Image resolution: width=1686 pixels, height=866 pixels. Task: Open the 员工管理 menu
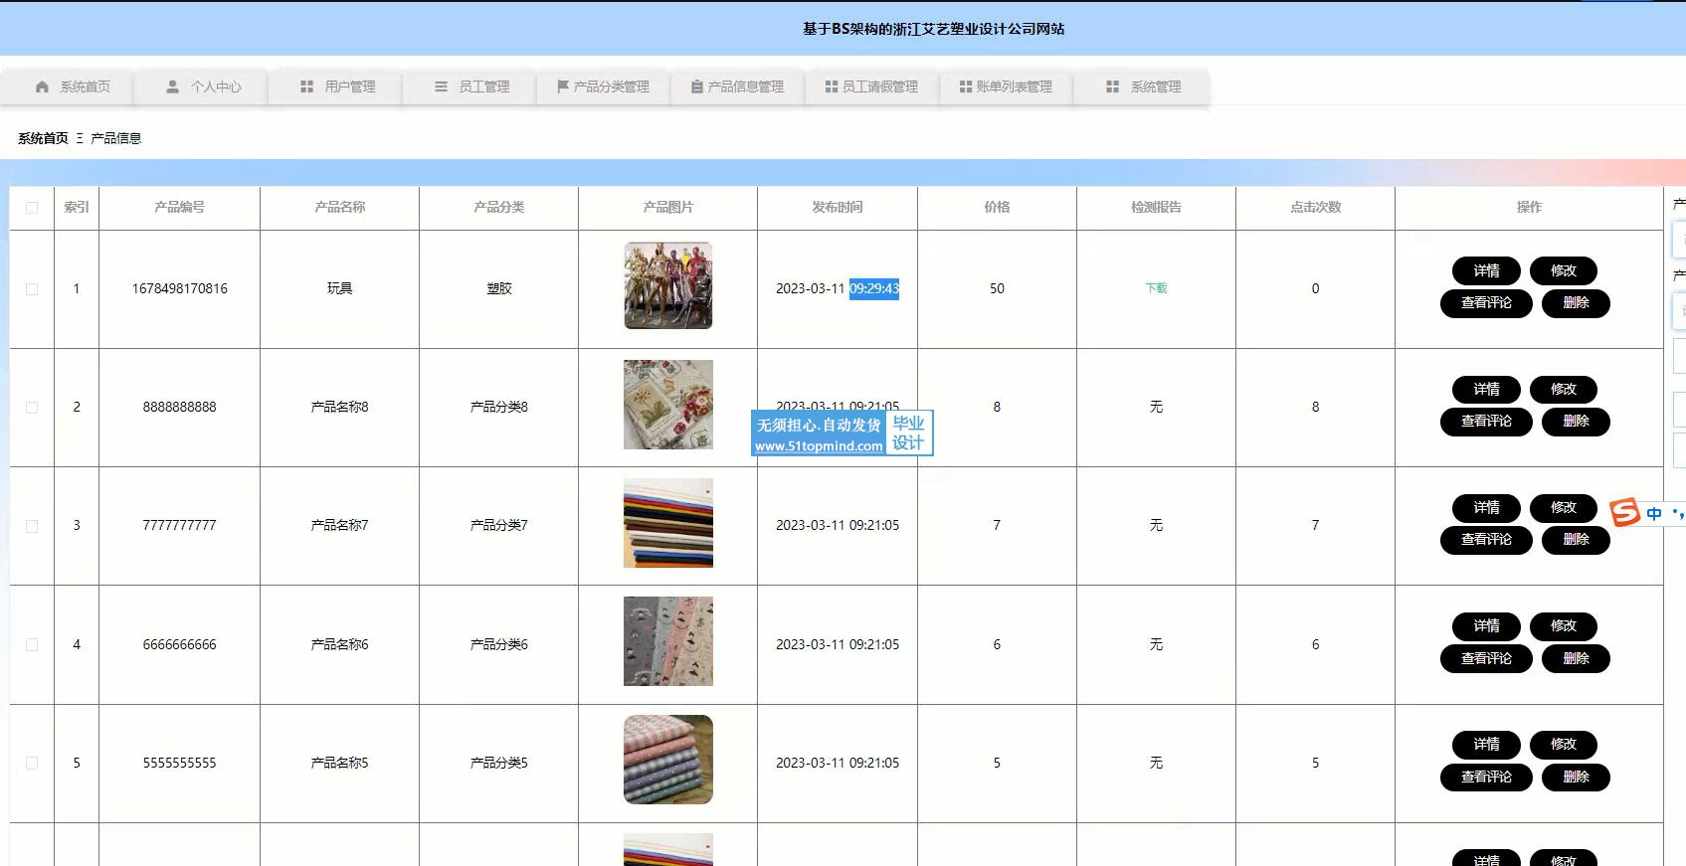point(470,87)
